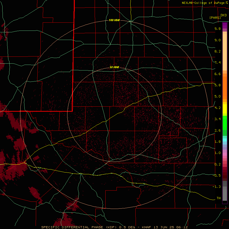This screenshot has height=229, width=229.
Task: Select the 8.2 legend value
Action: coord(218,51)
